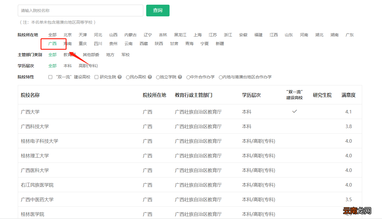This screenshot has height=219, width=382.
Task: Choose 天津 in the location filter
Action: [x=83, y=35]
